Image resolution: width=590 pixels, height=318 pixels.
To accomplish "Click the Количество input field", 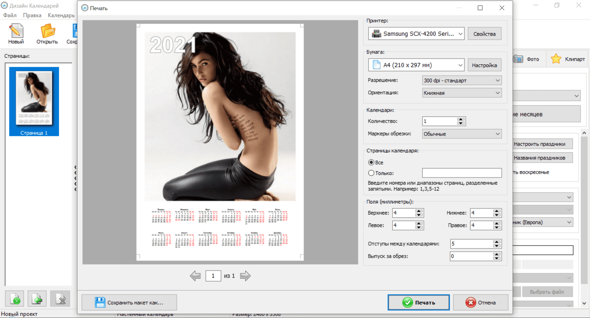I will pyautogui.click(x=440, y=121).
